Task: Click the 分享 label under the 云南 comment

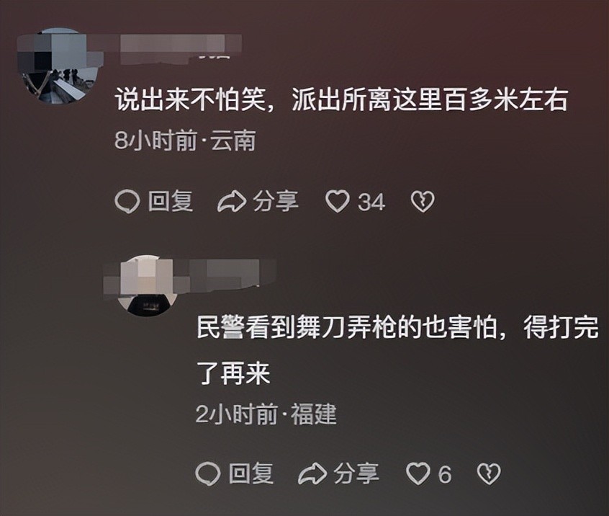Action: point(276,201)
